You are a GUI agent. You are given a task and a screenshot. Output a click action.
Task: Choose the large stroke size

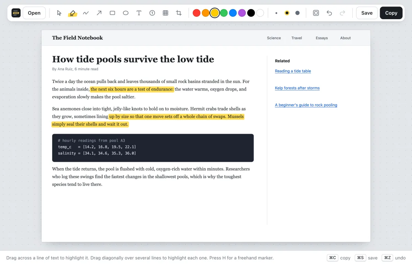pos(298,13)
